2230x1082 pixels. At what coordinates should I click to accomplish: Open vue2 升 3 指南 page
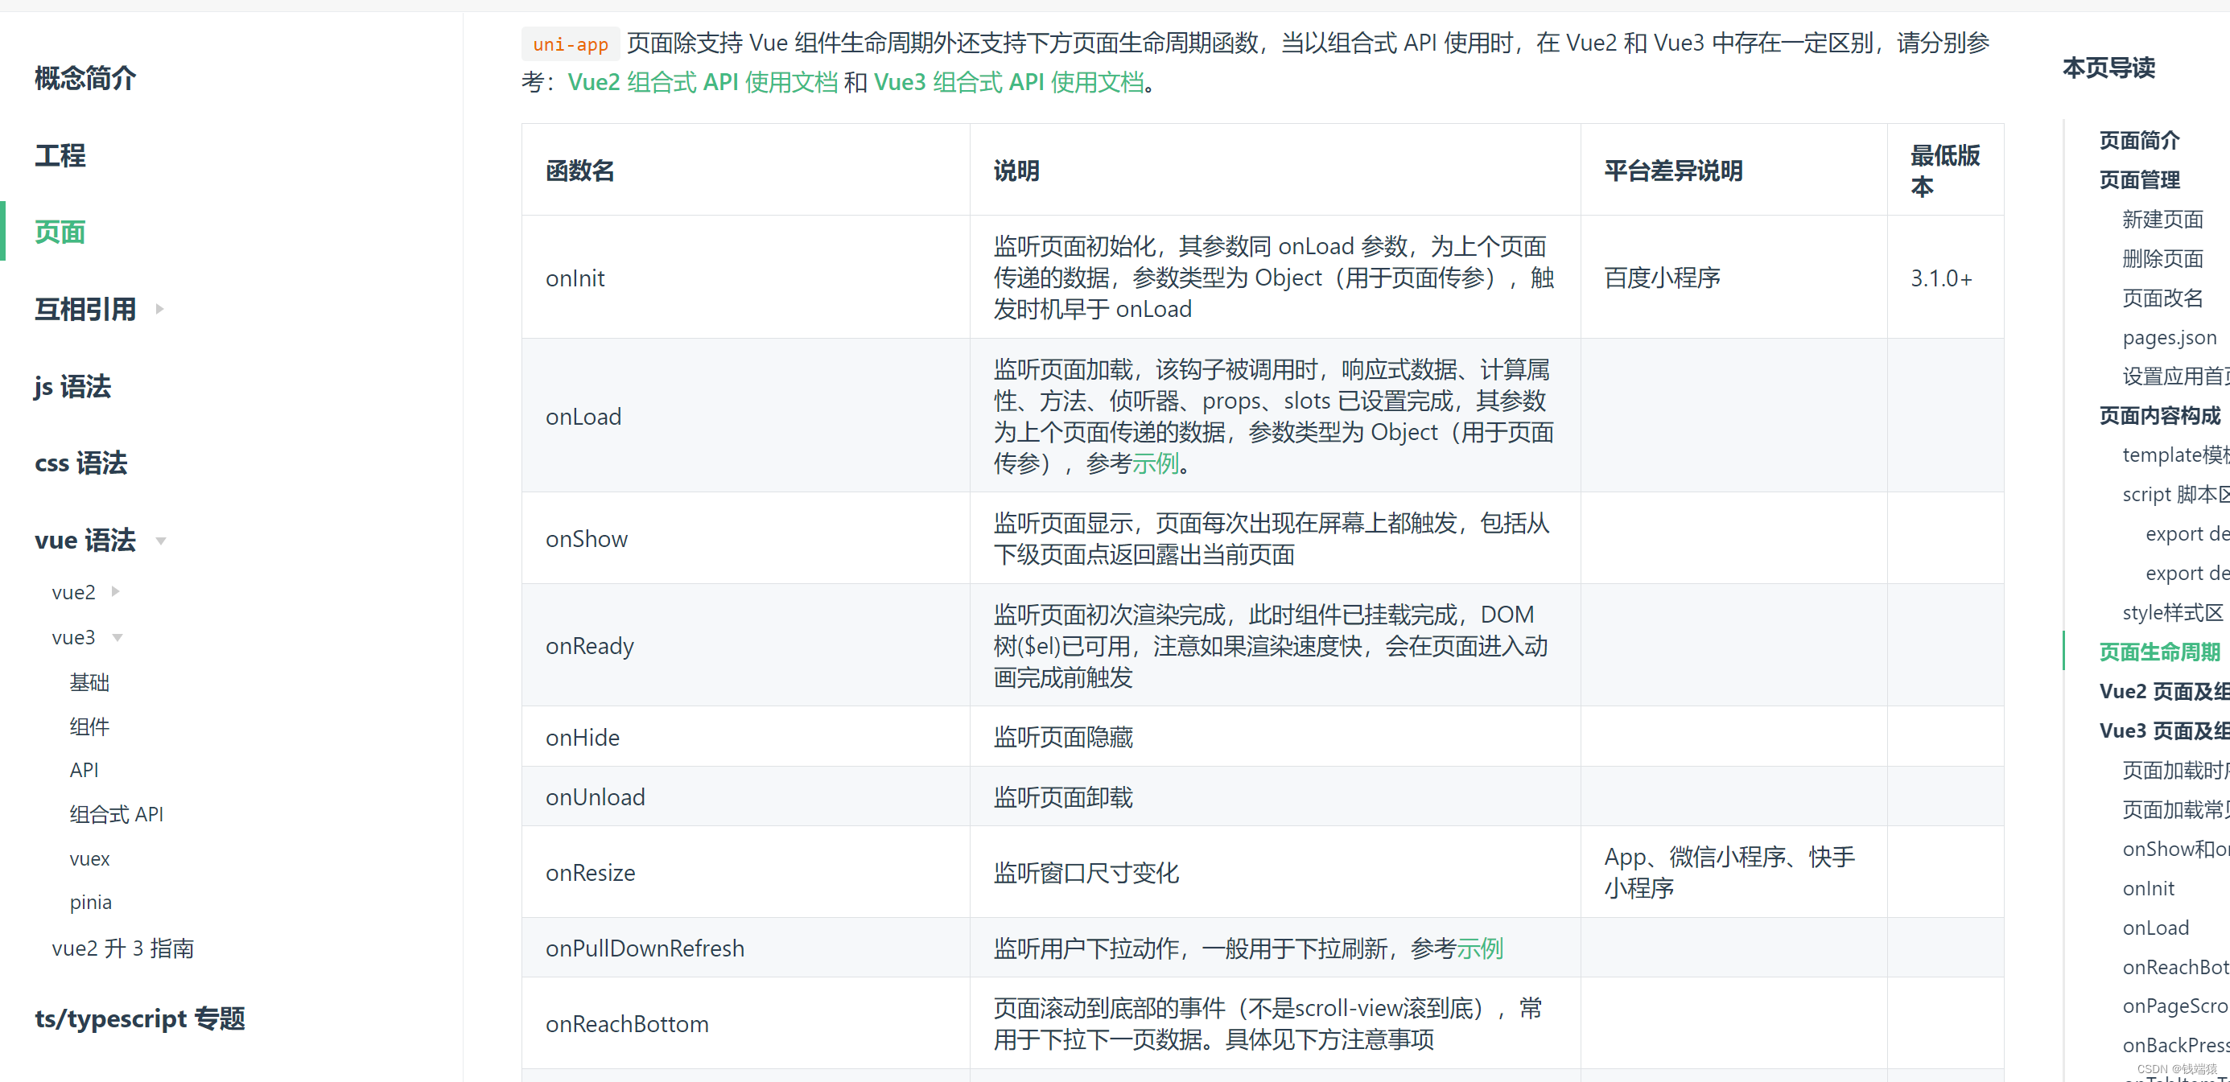click(x=122, y=948)
